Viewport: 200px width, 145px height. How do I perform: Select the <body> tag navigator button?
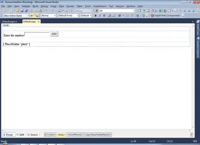pyautogui.click(x=61, y=135)
